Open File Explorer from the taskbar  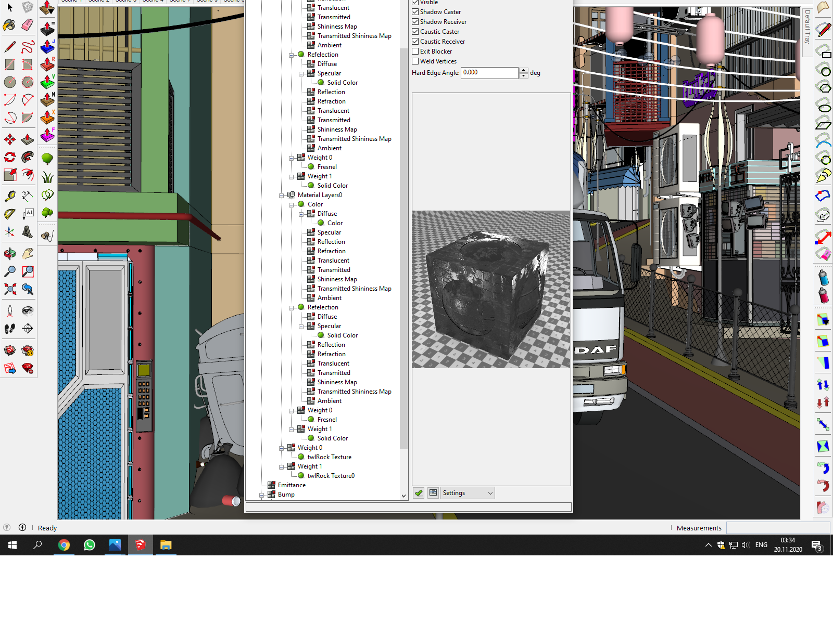click(x=166, y=545)
